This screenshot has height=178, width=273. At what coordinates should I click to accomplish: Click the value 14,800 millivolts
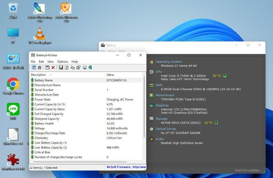point(117,128)
